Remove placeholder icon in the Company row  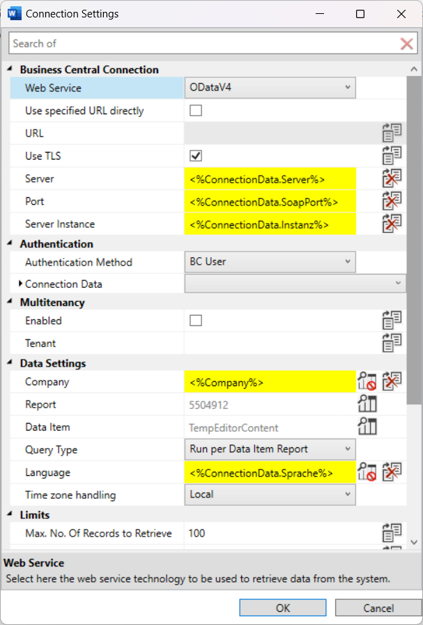click(x=392, y=381)
